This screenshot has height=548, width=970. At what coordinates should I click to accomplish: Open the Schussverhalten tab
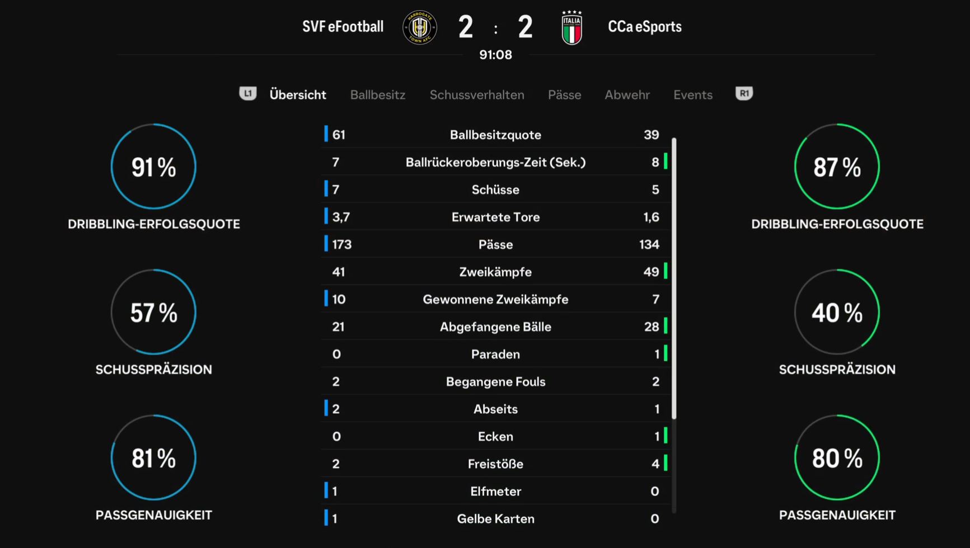[477, 95]
